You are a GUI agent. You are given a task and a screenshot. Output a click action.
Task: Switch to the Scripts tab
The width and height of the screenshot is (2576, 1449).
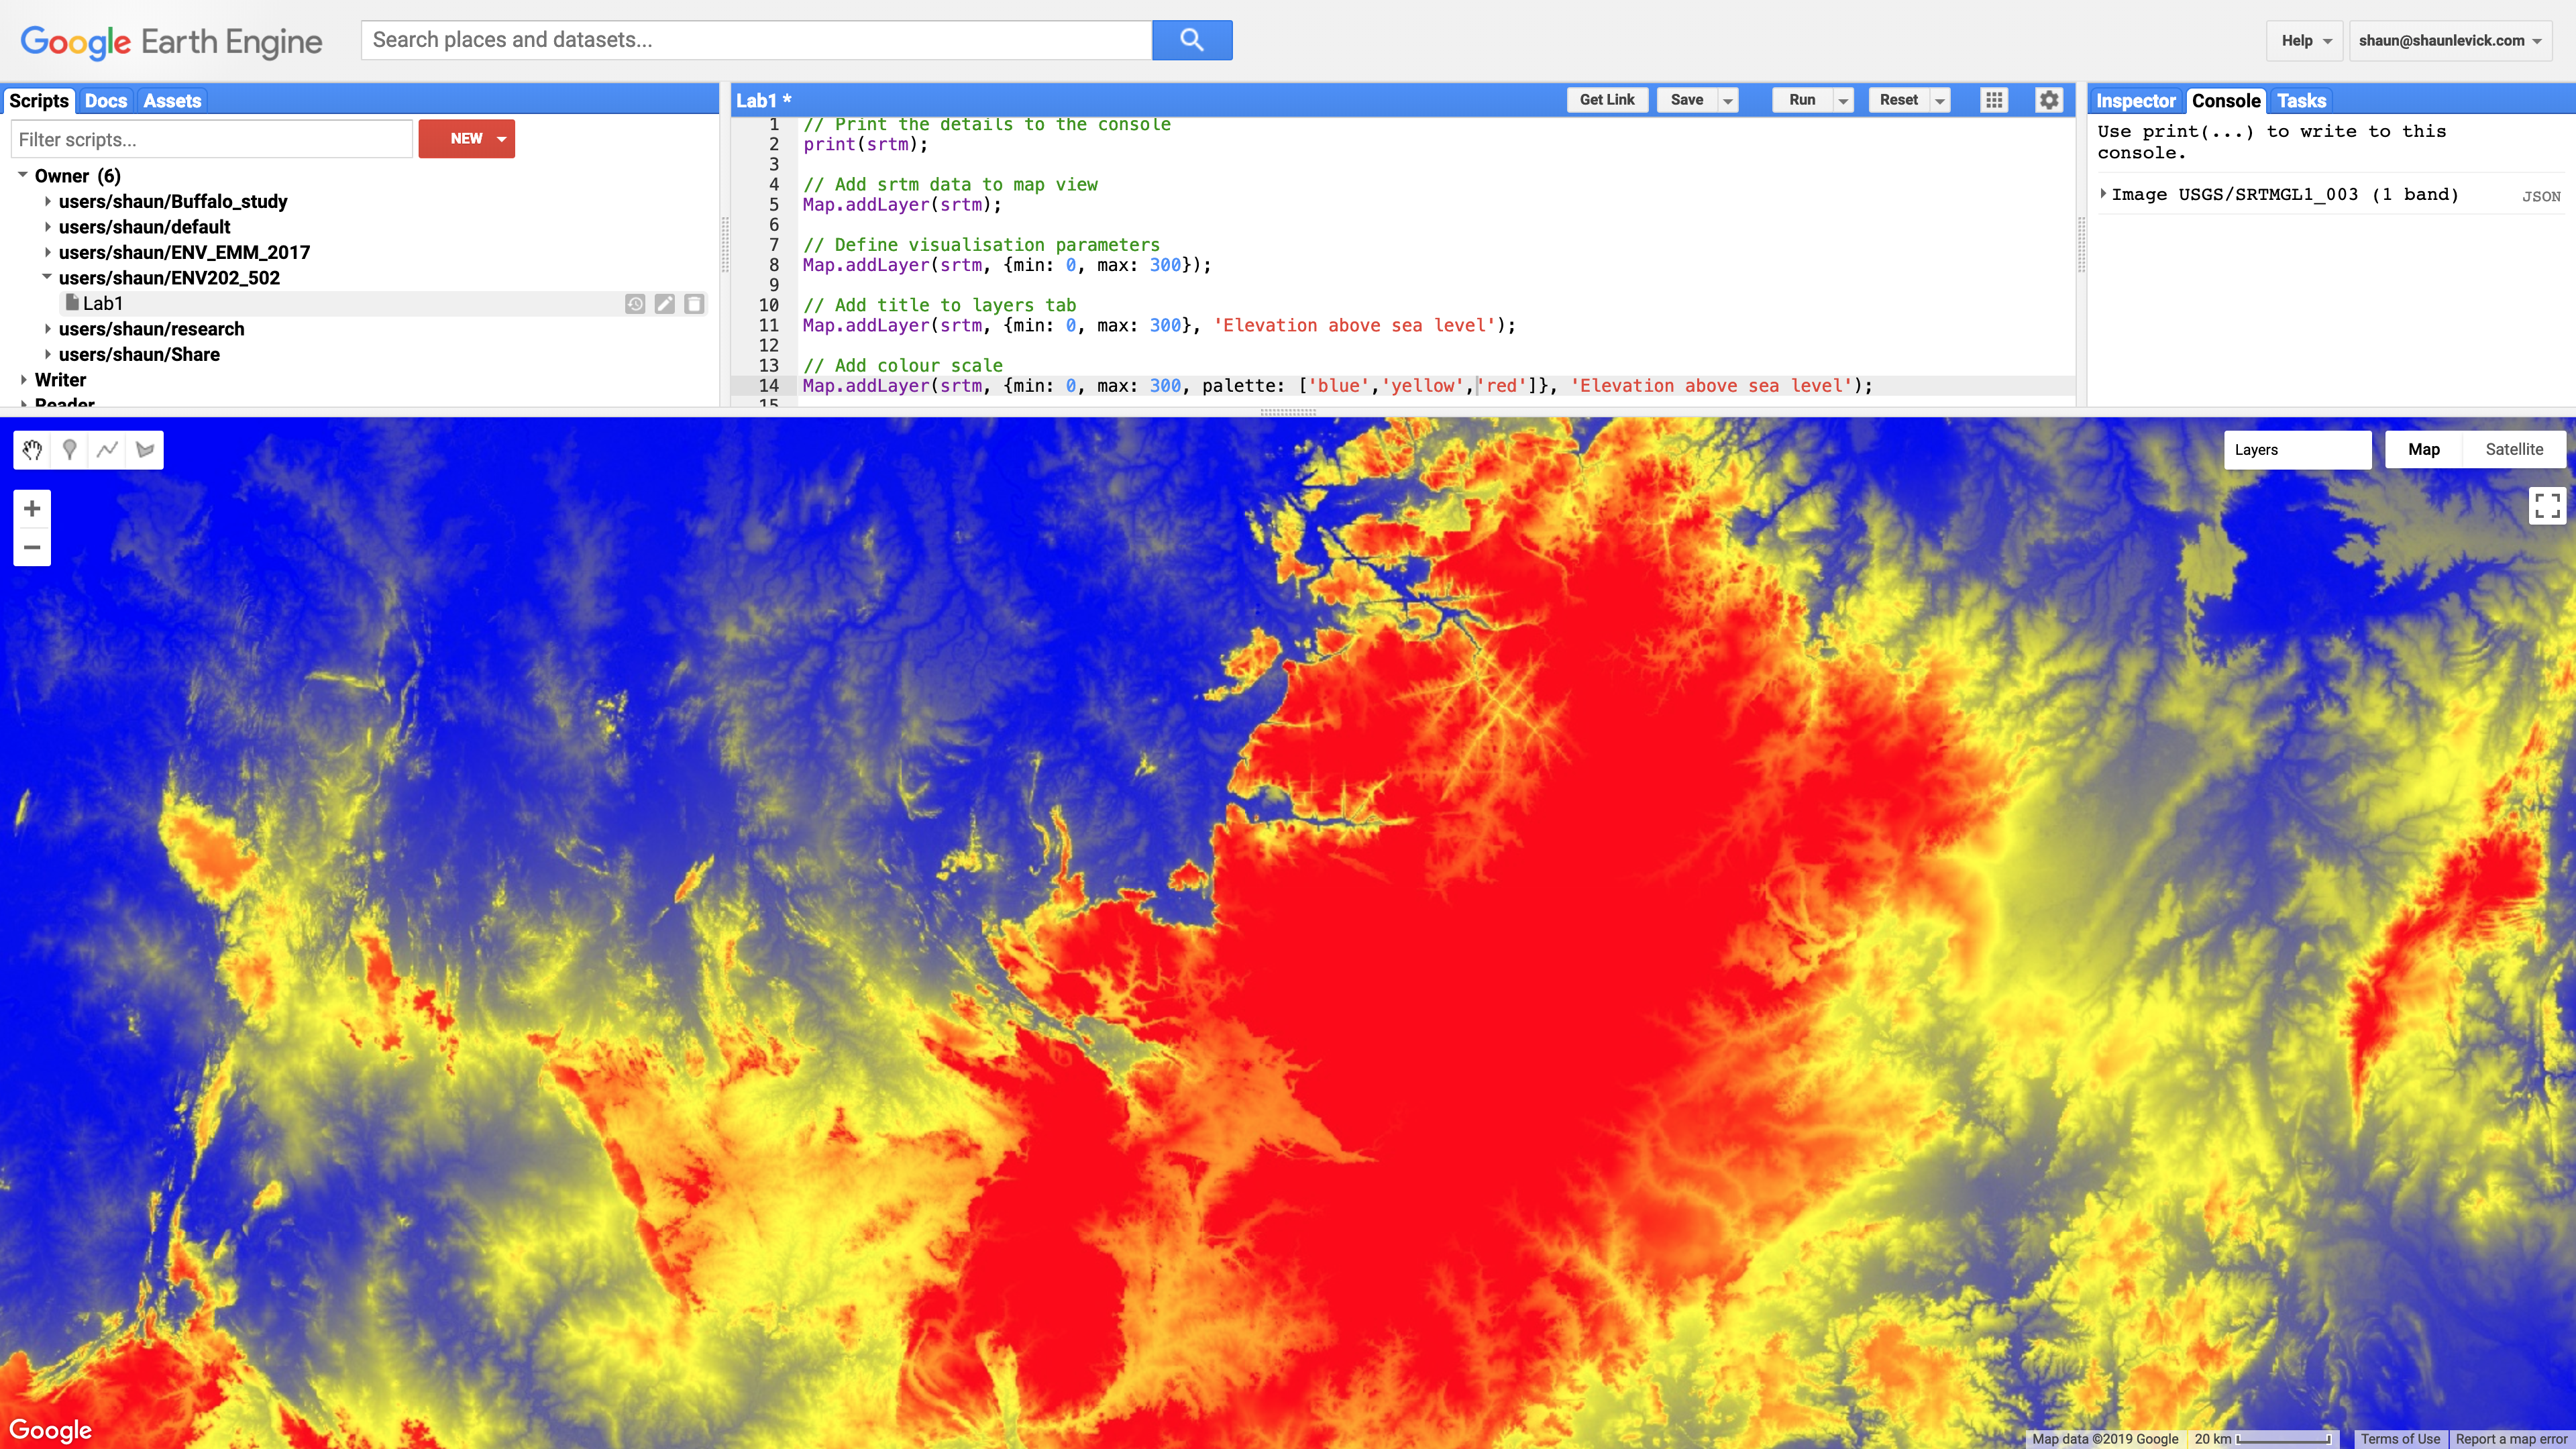coord(39,101)
